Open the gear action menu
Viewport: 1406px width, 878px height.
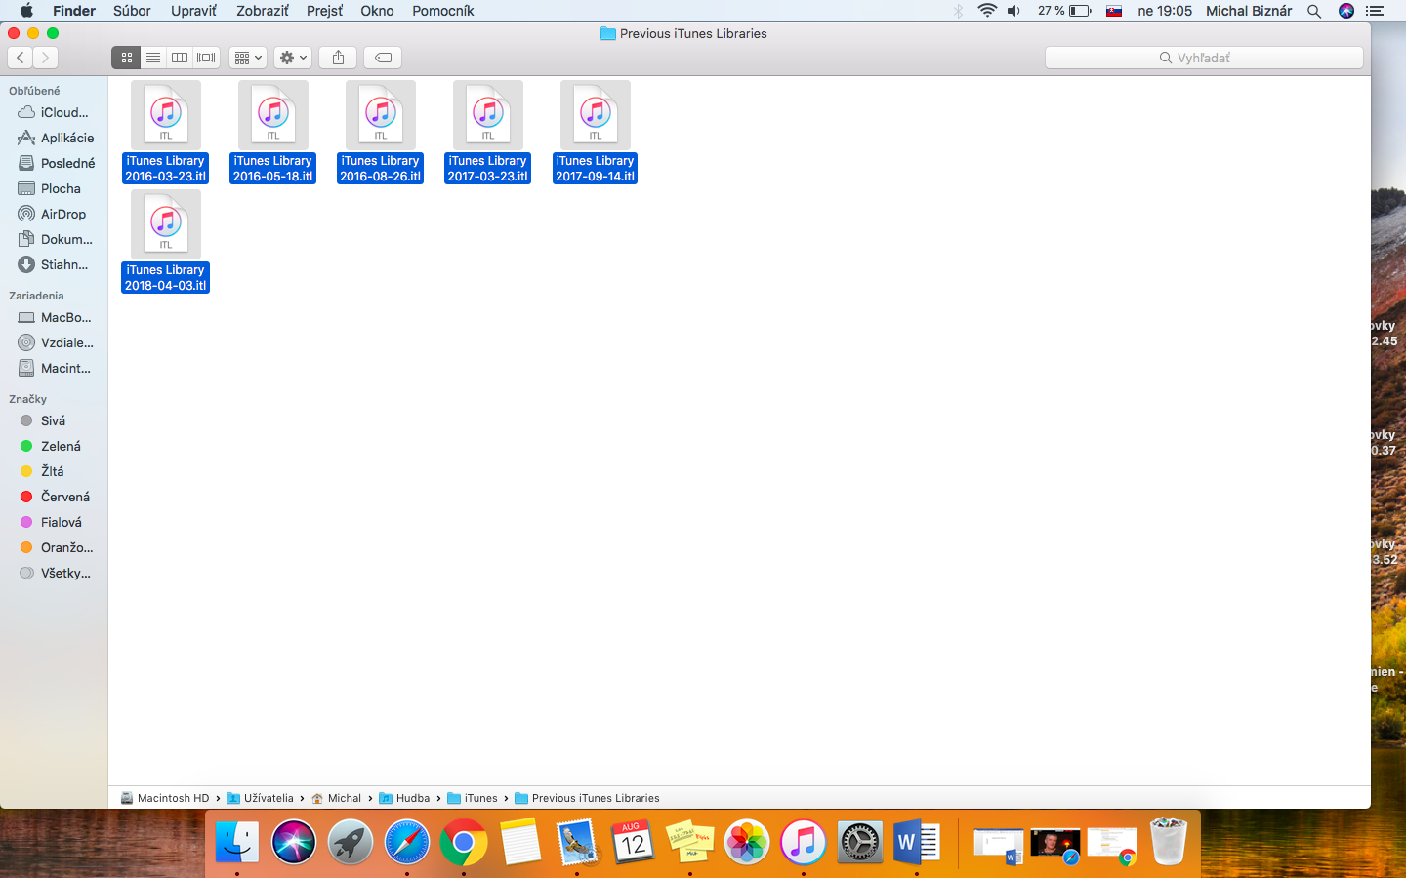pos(293,58)
